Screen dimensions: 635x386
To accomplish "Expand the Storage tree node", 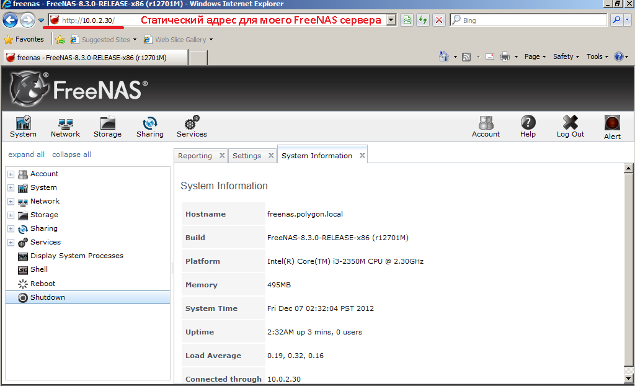I will pyautogui.click(x=11, y=215).
